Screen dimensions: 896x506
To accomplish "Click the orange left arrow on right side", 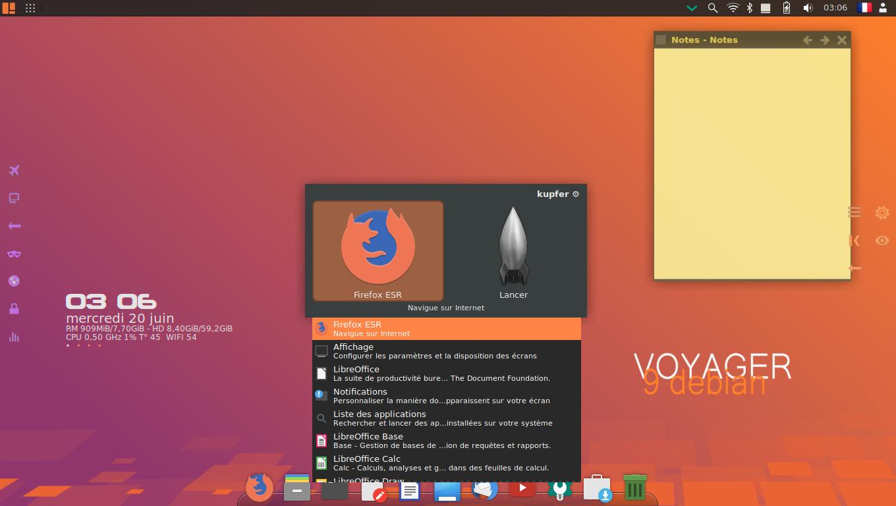I will pyautogui.click(x=854, y=267).
